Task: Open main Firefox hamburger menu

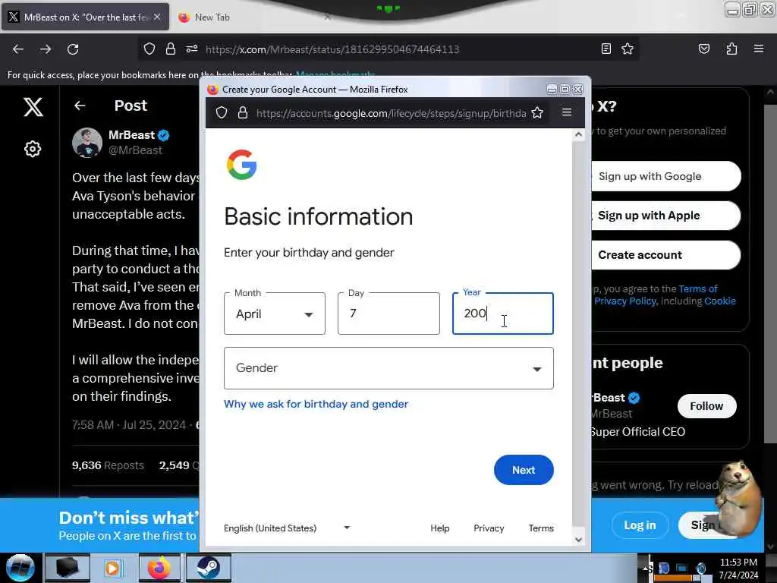Action: coord(759,49)
